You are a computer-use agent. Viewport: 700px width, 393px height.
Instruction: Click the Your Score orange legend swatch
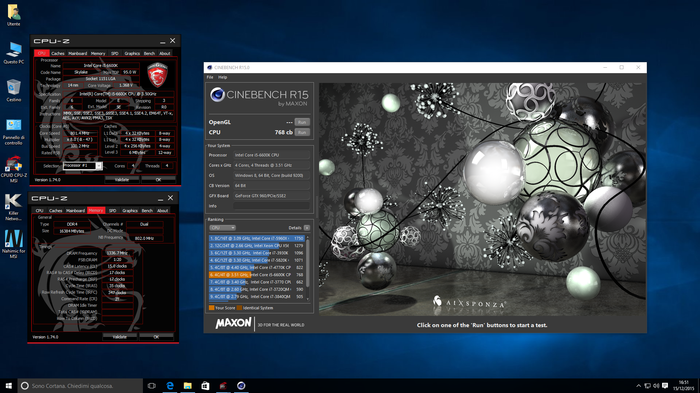click(211, 308)
